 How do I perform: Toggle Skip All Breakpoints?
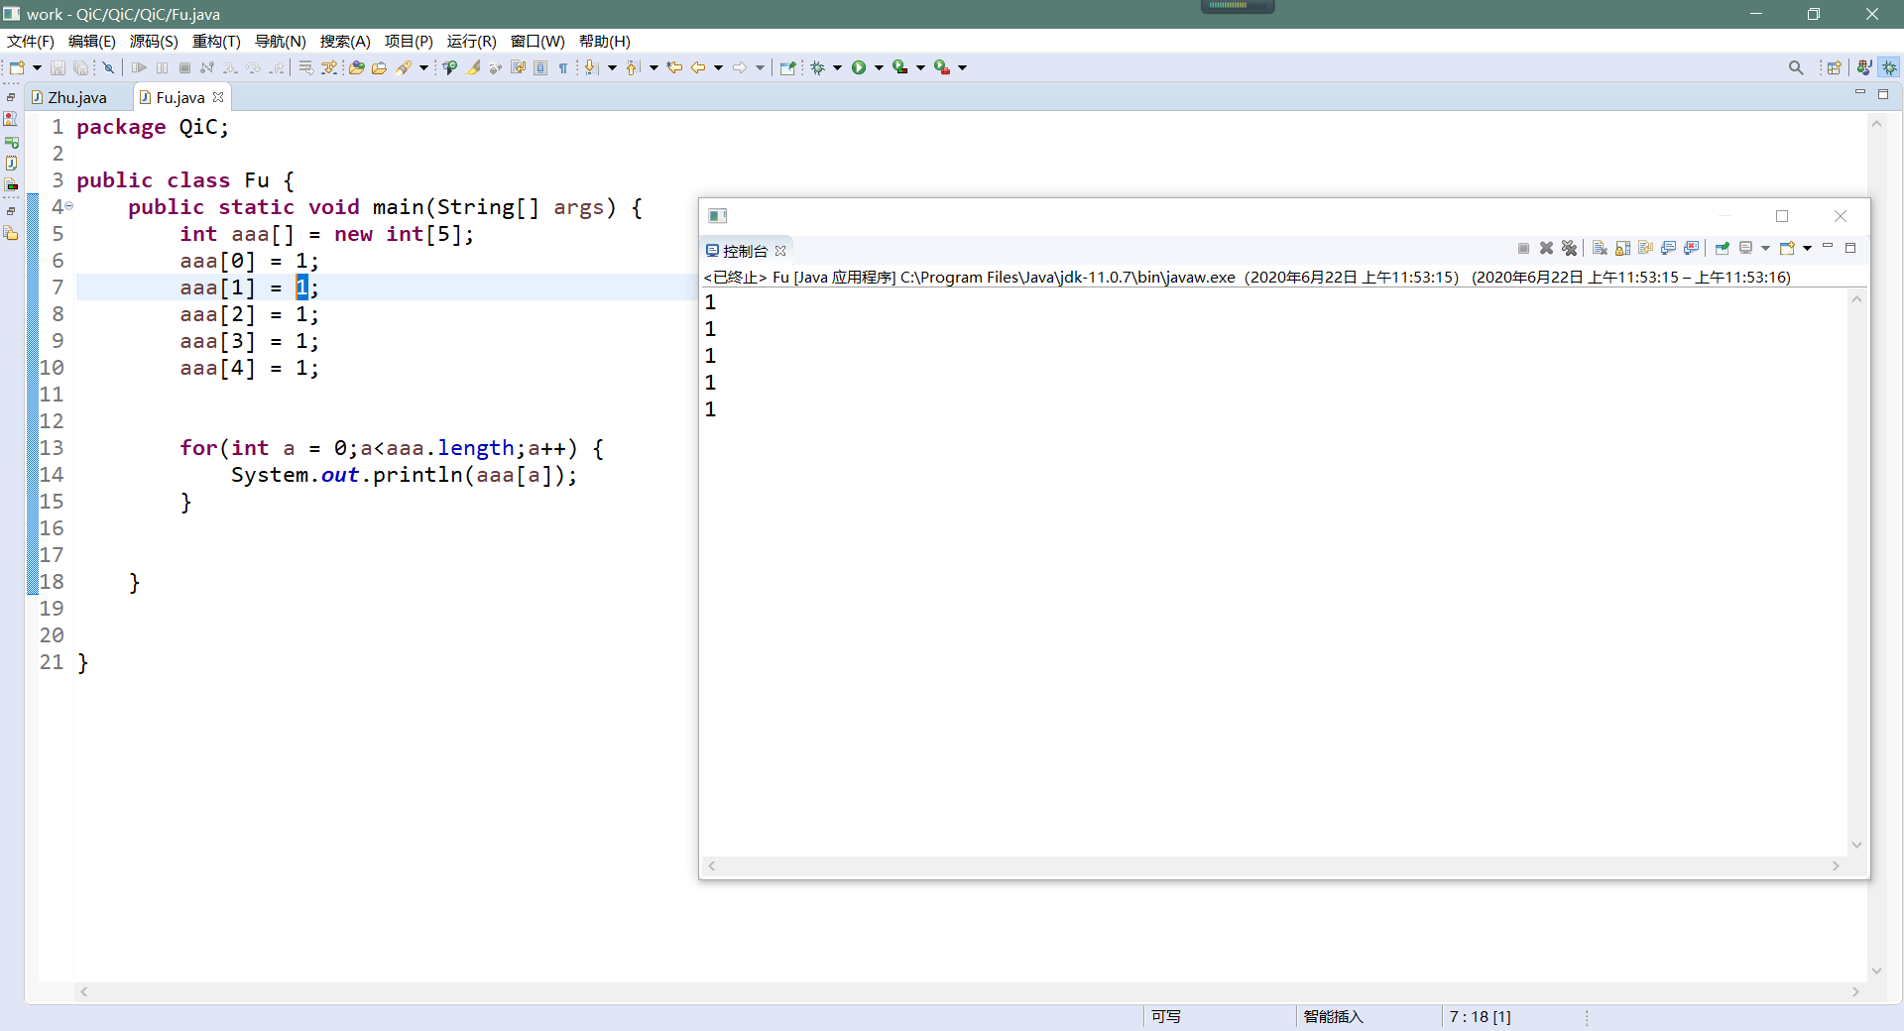(x=108, y=67)
